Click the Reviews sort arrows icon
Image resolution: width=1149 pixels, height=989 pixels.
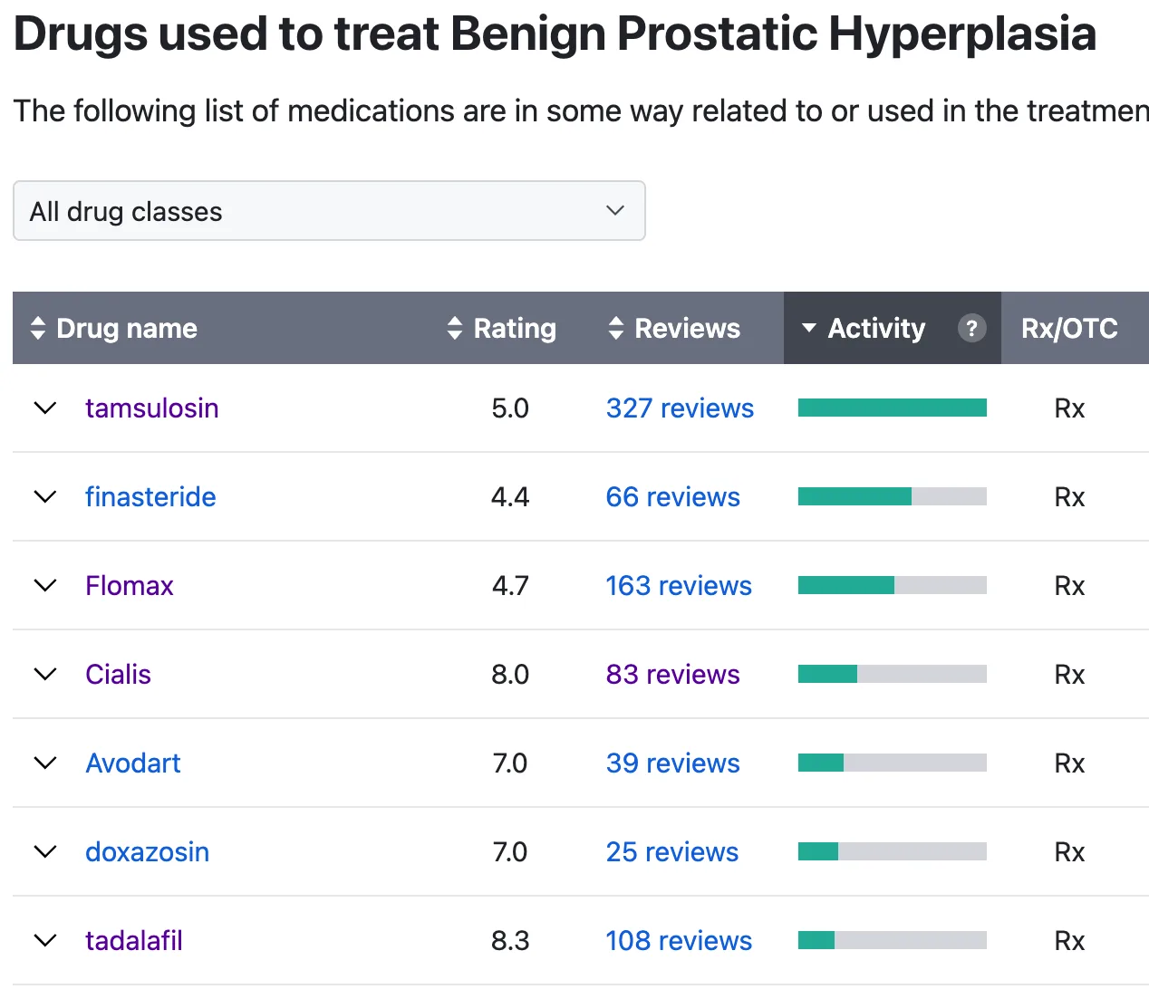tap(616, 328)
